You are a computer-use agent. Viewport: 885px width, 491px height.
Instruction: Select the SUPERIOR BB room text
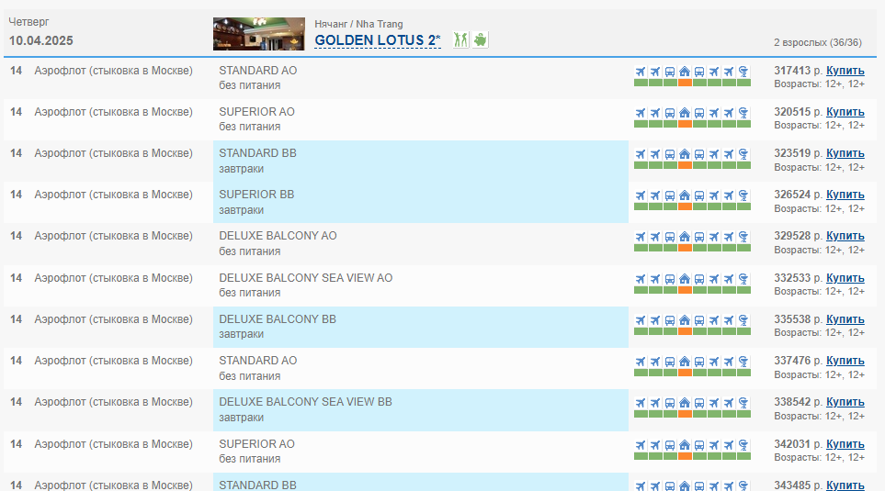pos(256,194)
